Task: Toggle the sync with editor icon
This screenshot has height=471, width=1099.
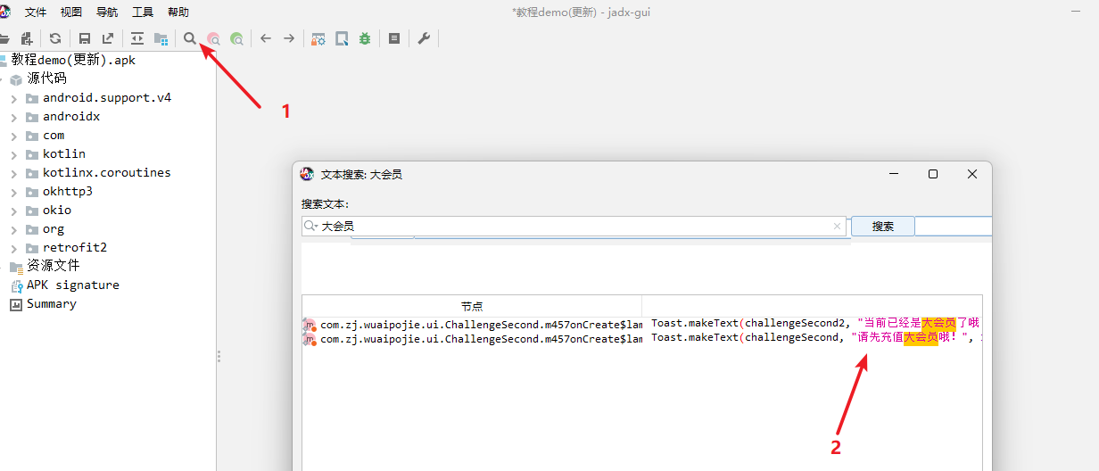Action: (137, 38)
